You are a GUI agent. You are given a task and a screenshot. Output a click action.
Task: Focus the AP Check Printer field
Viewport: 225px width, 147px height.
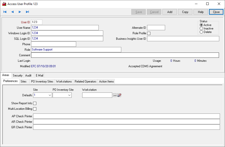click(126, 116)
